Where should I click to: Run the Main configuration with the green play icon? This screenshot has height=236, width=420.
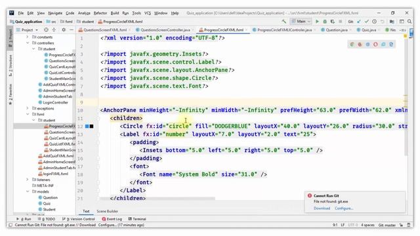click(317, 22)
